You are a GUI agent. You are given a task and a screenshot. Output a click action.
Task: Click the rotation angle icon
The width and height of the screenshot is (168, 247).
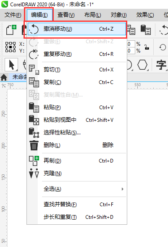click(x=163, y=47)
